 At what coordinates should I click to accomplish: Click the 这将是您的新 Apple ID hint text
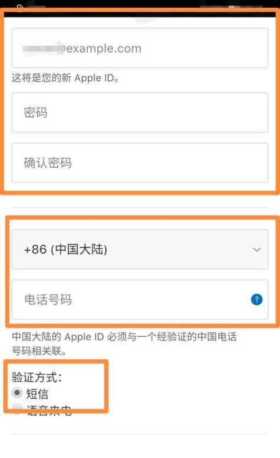[65, 78]
